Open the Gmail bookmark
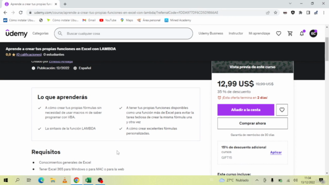Screen dimensions: 329x185 89,20
